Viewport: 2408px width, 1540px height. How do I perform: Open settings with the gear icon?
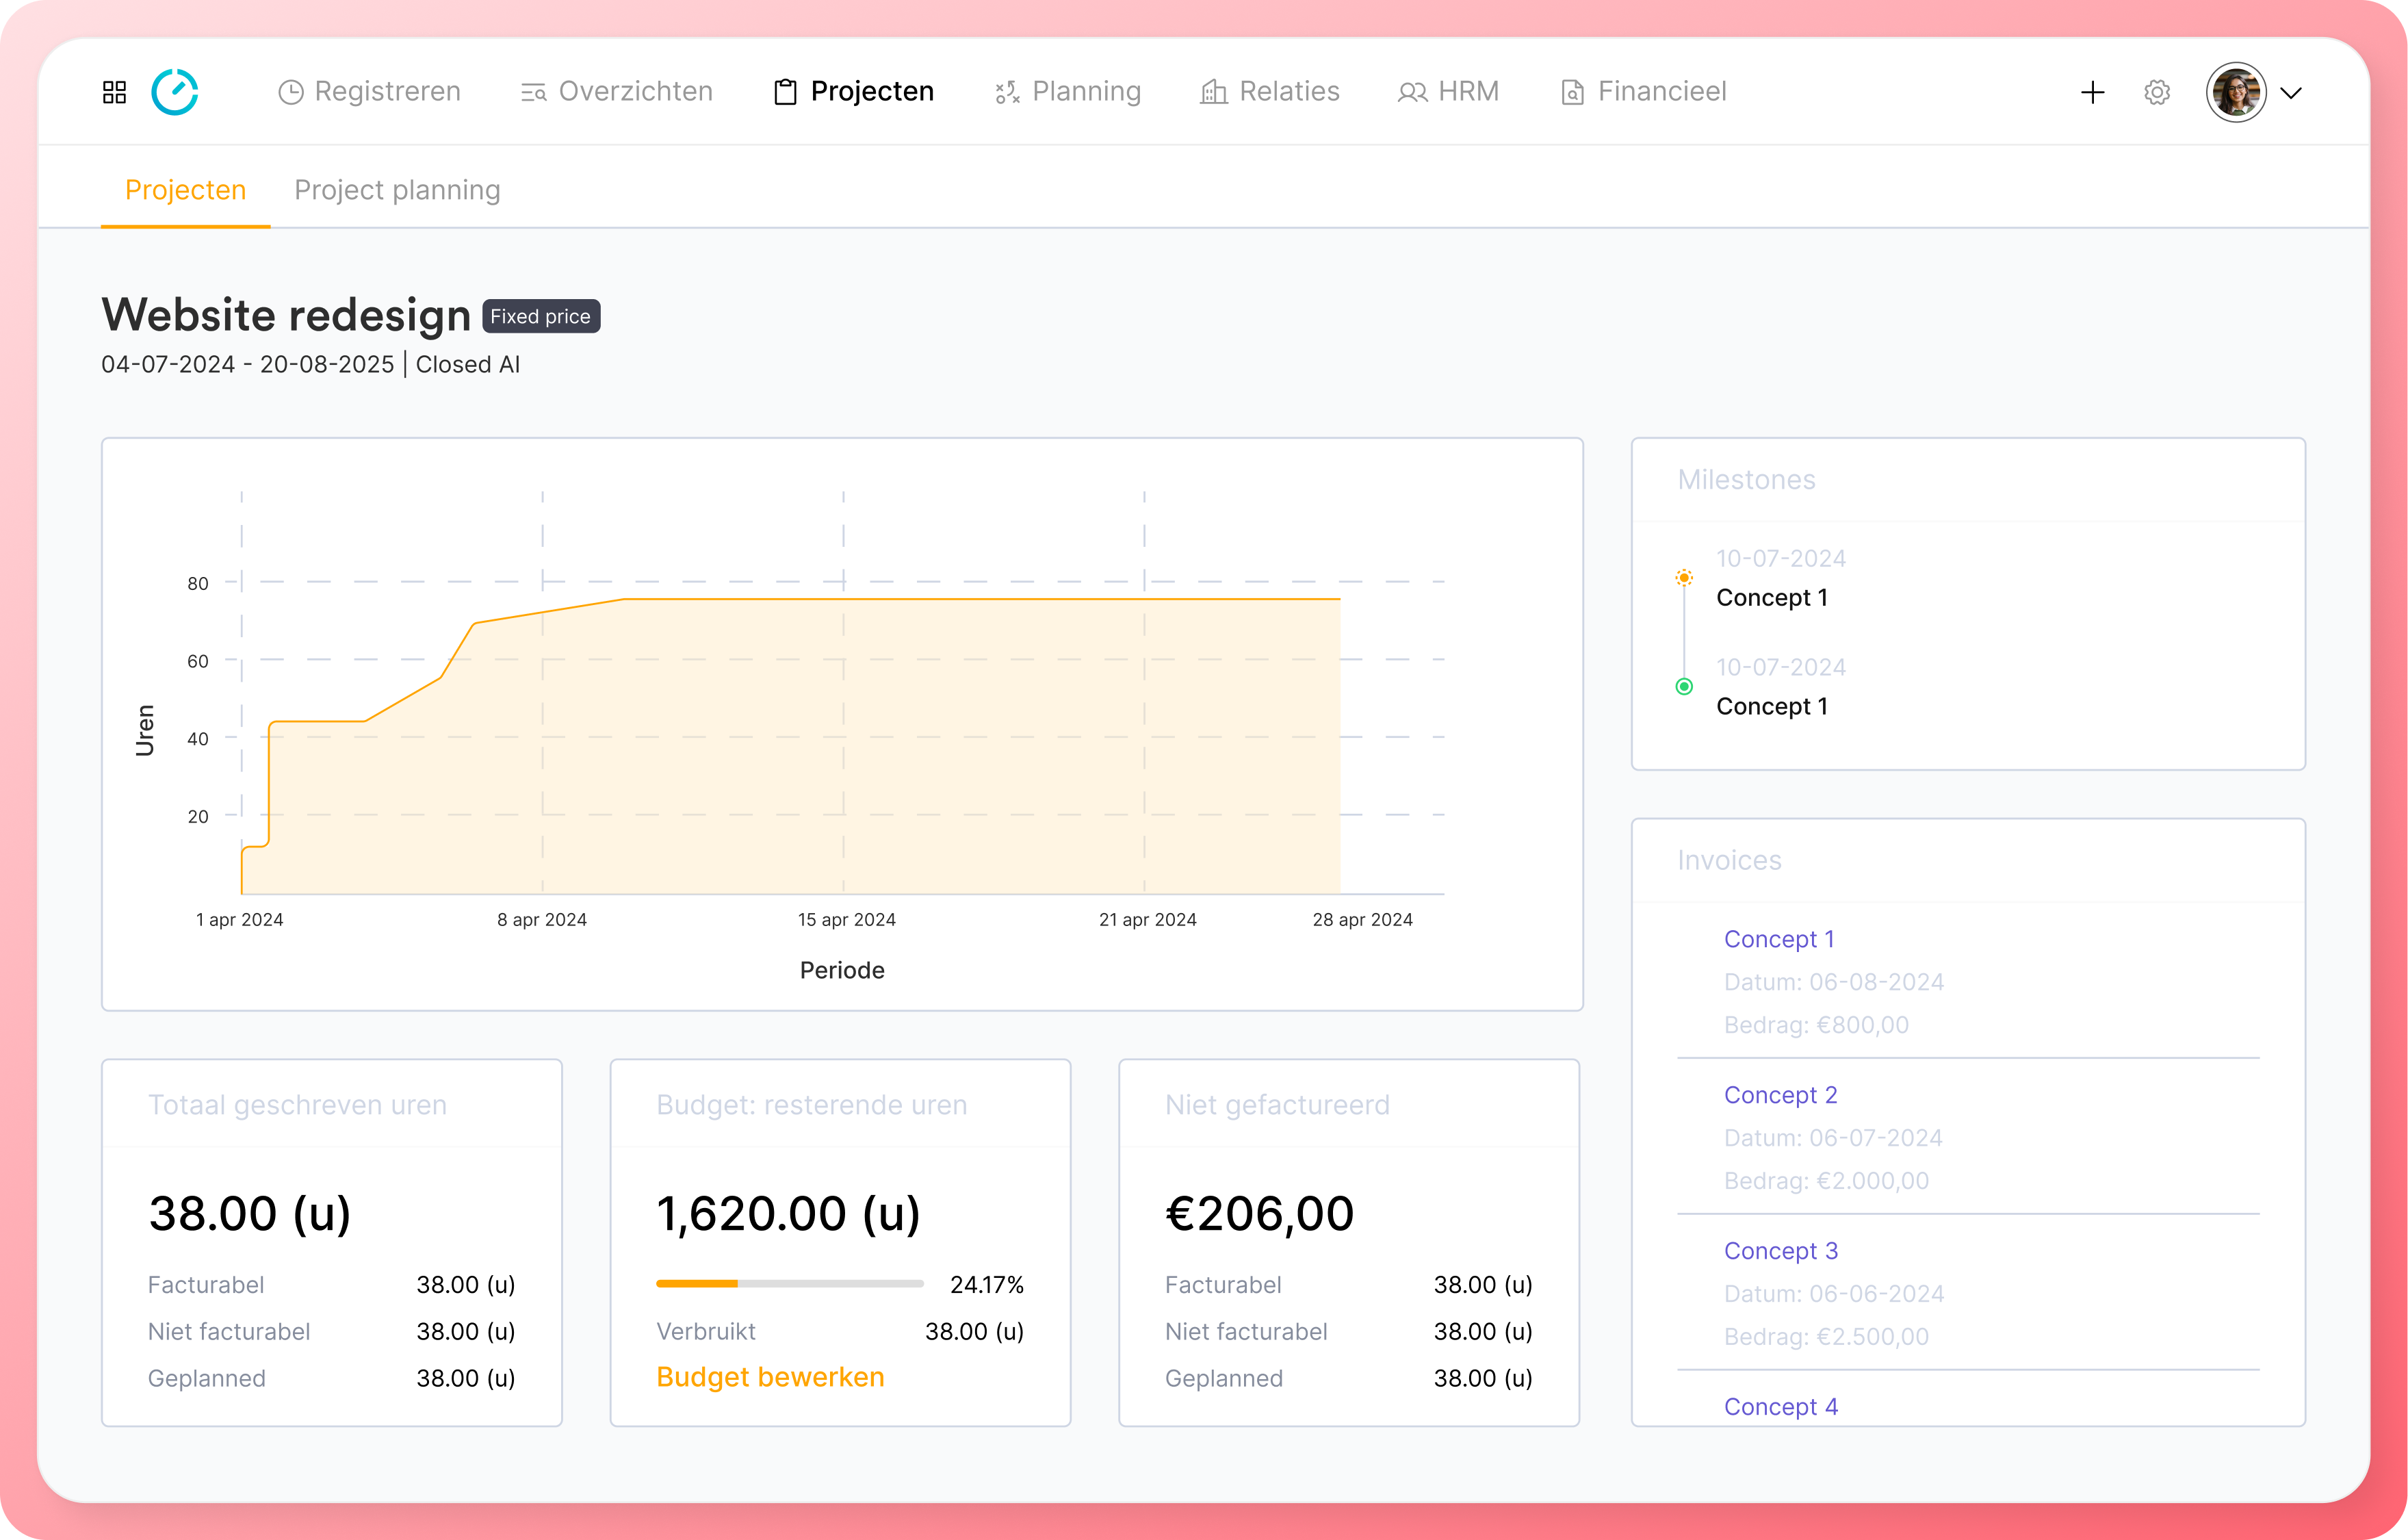click(2156, 91)
